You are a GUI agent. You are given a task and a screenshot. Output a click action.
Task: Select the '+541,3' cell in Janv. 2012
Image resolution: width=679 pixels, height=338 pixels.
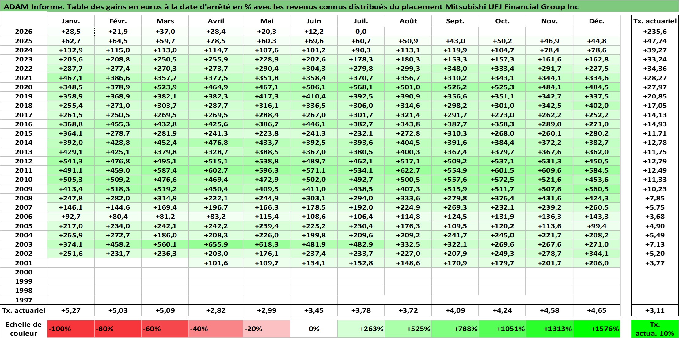[71, 161]
